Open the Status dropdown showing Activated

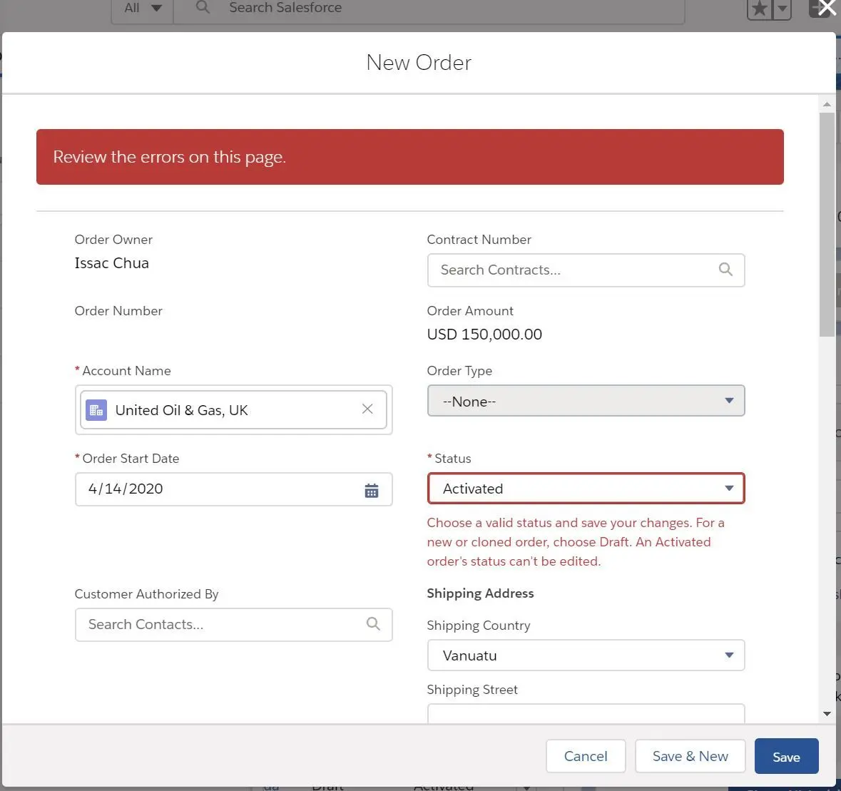(586, 489)
